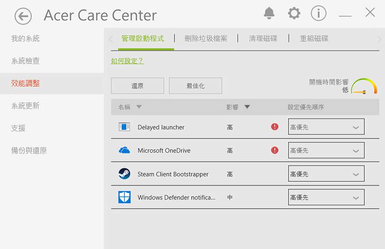The image size is (385, 249).
Task: Switch to 清理磁碟 tab
Action: coord(263,38)
